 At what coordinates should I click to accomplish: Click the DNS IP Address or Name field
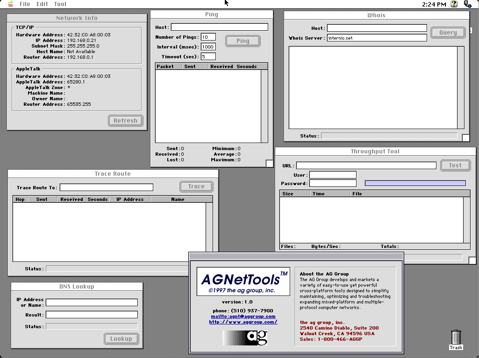[92, 302]
